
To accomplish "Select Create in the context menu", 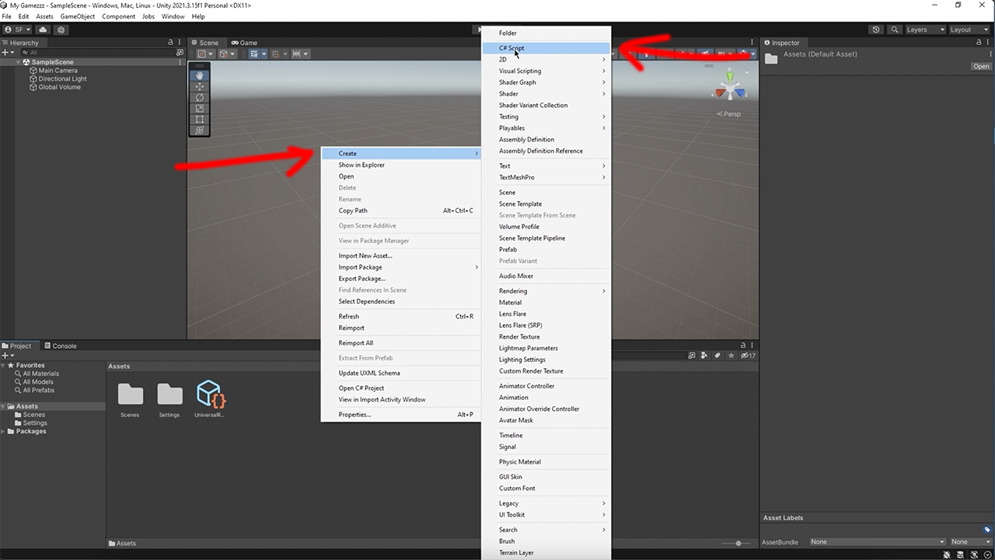I will click(402, 153).
